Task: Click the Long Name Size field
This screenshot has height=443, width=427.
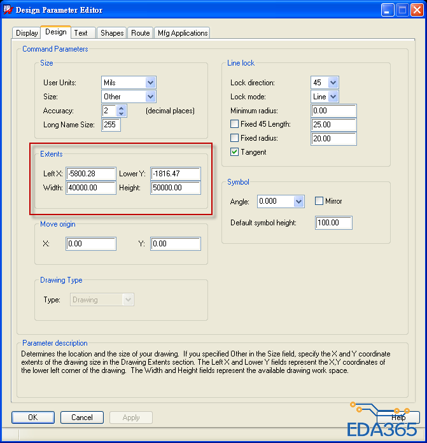Action: click(x=111, y=125)
